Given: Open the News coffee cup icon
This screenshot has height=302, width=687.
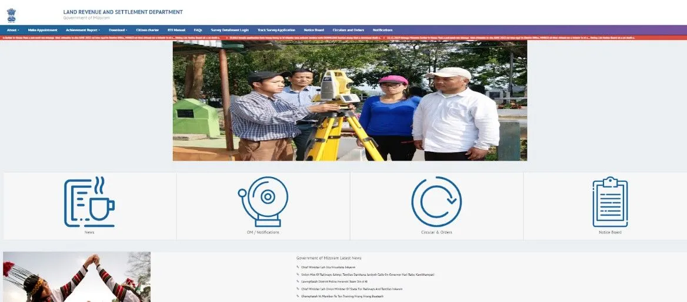Looking at the screenshot, I should point(89,202).
